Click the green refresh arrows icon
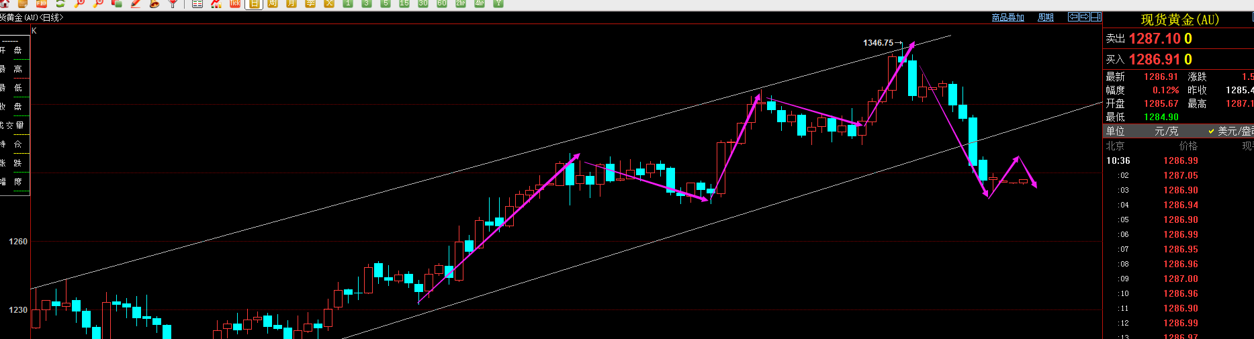Image resolution: width=1254 pixels, height=339 pixels. tap(60, 3)
